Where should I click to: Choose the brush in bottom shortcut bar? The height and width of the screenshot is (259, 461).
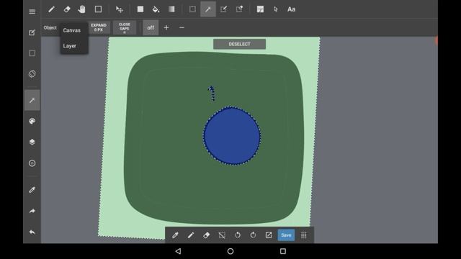pos(191,235)
